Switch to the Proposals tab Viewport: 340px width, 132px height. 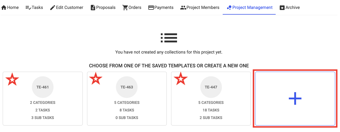106,8
